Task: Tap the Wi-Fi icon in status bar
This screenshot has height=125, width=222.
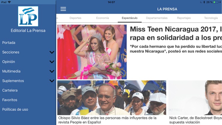Action: 9,2
